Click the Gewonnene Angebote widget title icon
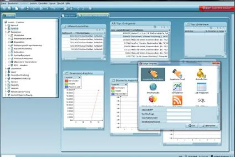Screen dimensions: 235x157 pos(67,73)
